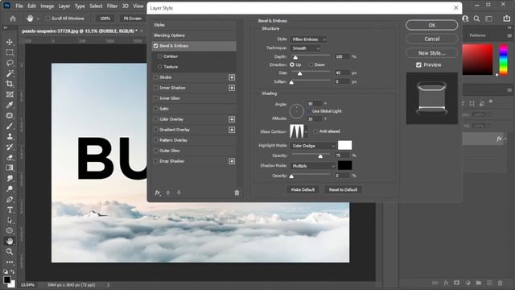Enable the Contour checkbox
This screenshot has height=290, width=515.
pos(160,56)
